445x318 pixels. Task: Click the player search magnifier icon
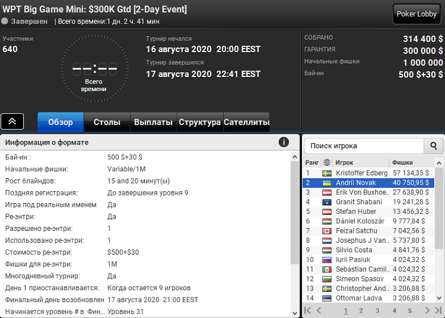433,146
